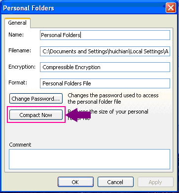Click the Personal Folders title bar

[x=82, y=8]
